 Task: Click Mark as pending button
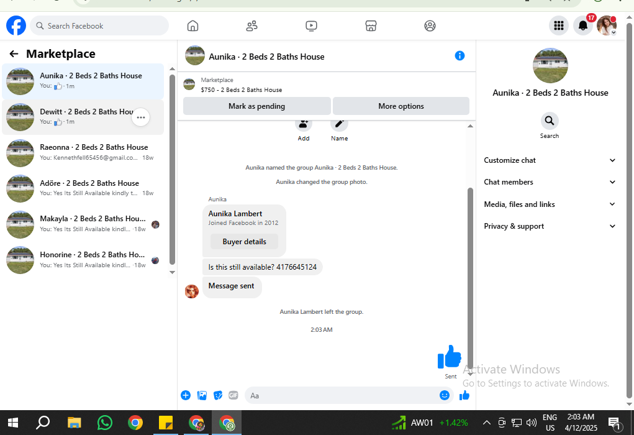pyautogui.click(x=256, y=106)
